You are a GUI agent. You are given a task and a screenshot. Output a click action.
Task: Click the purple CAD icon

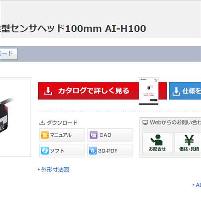[x=93, y=135]
